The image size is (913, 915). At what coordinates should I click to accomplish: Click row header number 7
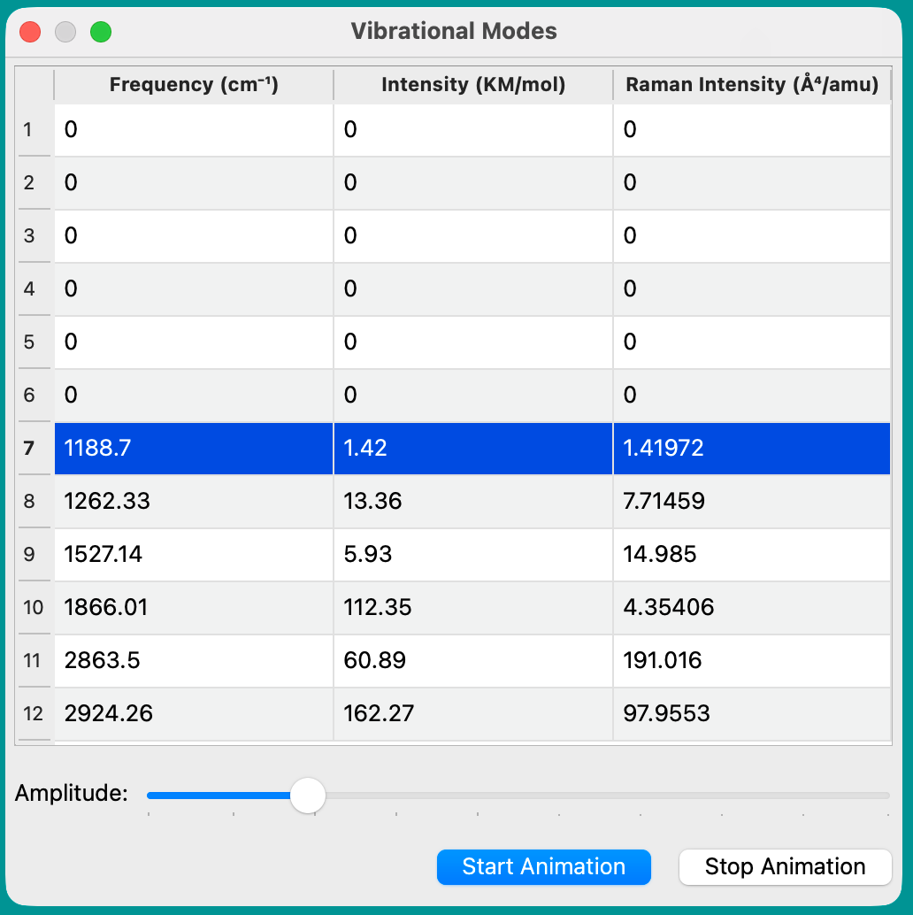click(x=29, y=449)
